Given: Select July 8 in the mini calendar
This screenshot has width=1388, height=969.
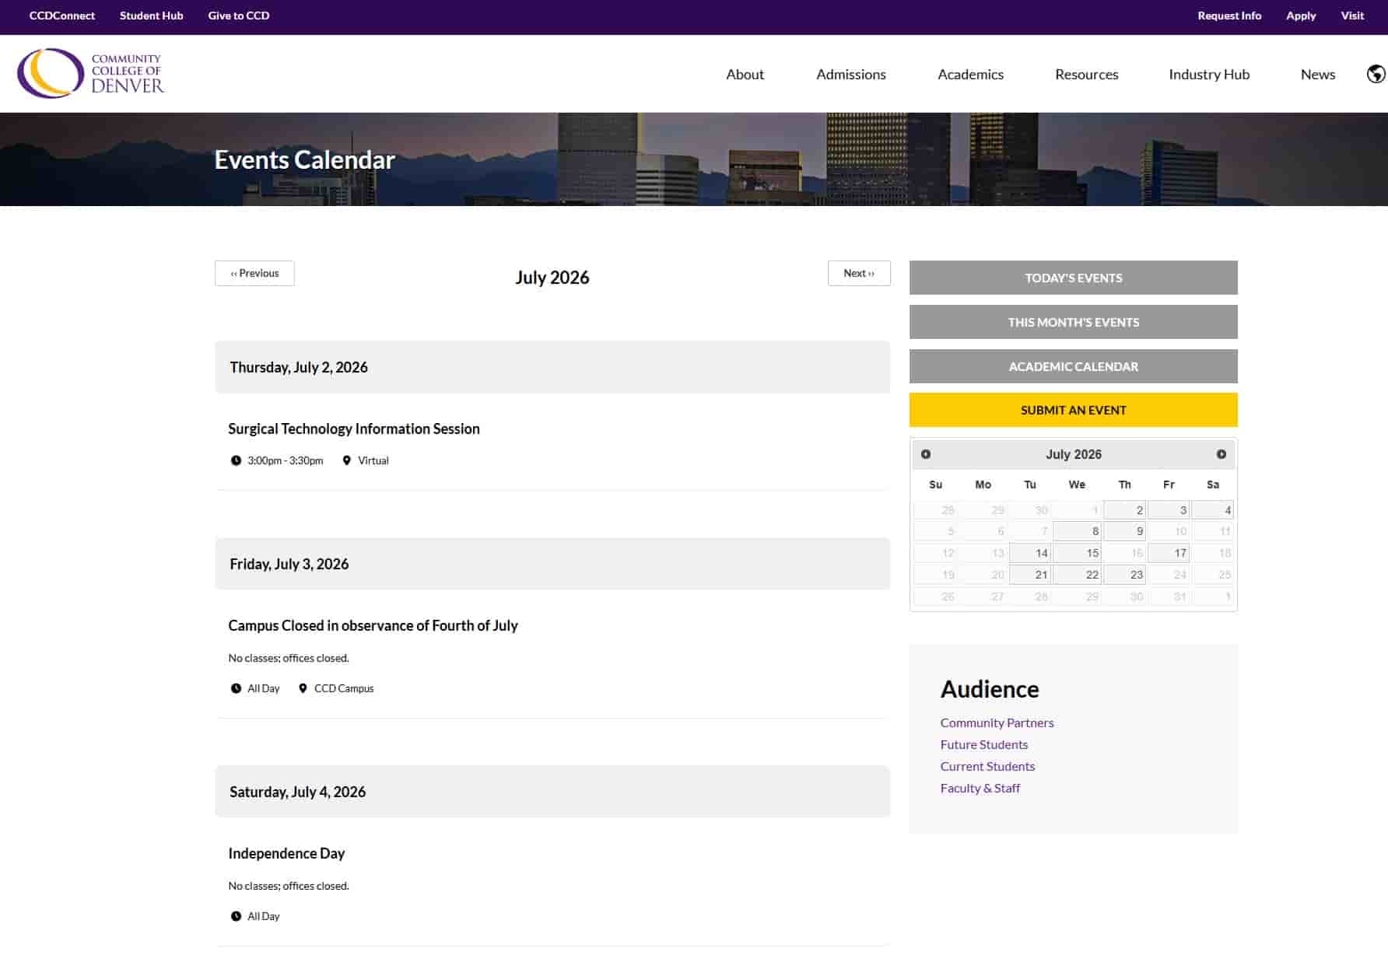Looking at the screenshot, I should pos(1077,531).
